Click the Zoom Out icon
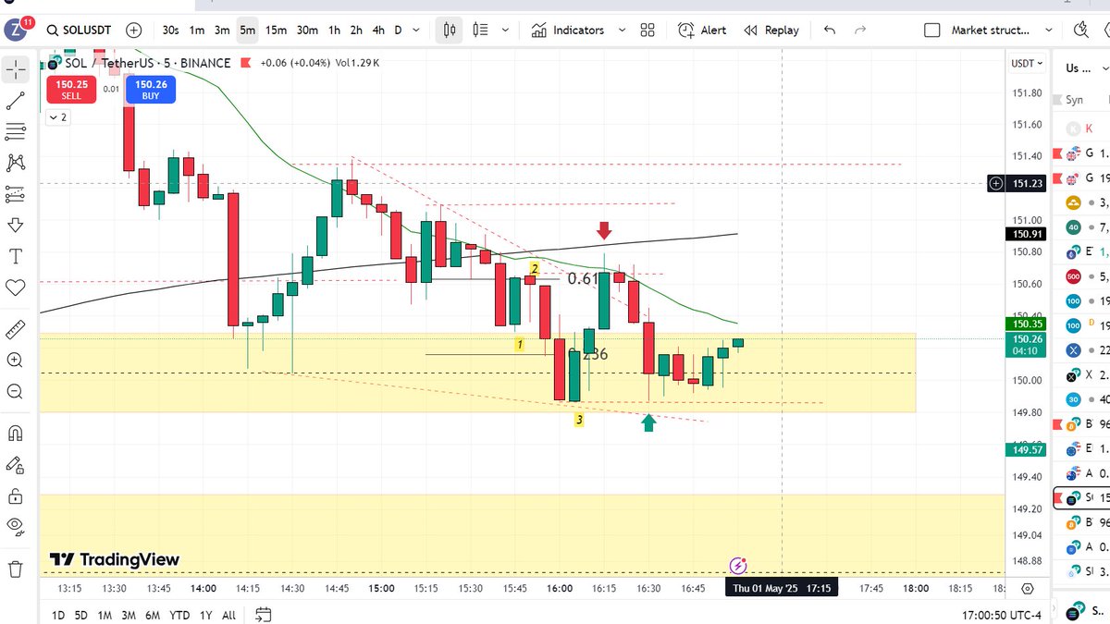Image resolution: width=1110 pixels, height=624 pixels. click(16, 391)
